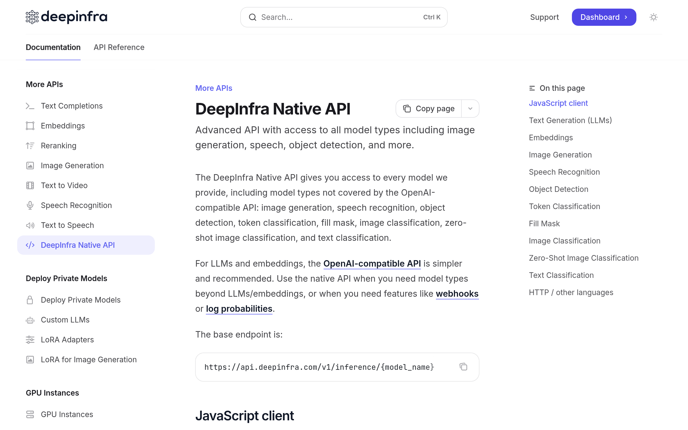Click the DeepInfra Native API page title

click(x=273, y=109)
